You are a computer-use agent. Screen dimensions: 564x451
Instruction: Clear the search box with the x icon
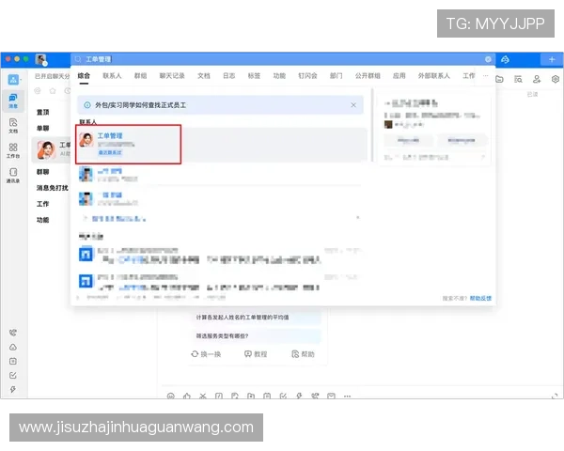488,58
